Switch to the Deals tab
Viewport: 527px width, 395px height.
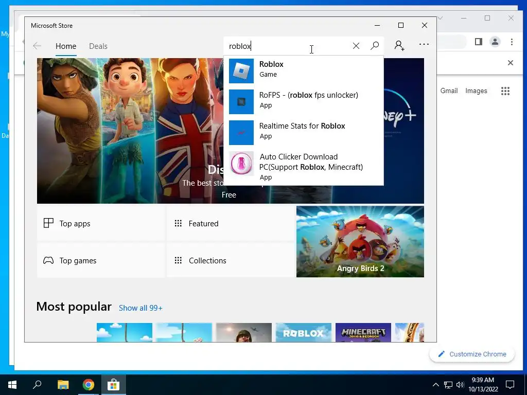coord(98,46)
